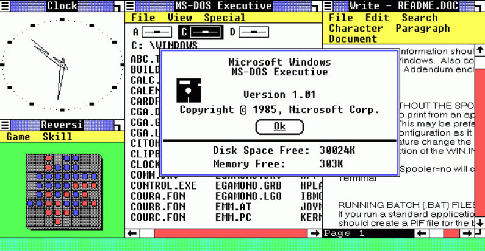Screen dimensions: 485x251
Task: Click the size box of the Reversi window
Action: point(119,125)
